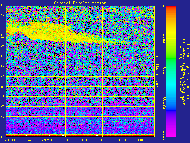
Task: Click the yellow cirrus cloud layer near 2:50
Action: (47, 32)
